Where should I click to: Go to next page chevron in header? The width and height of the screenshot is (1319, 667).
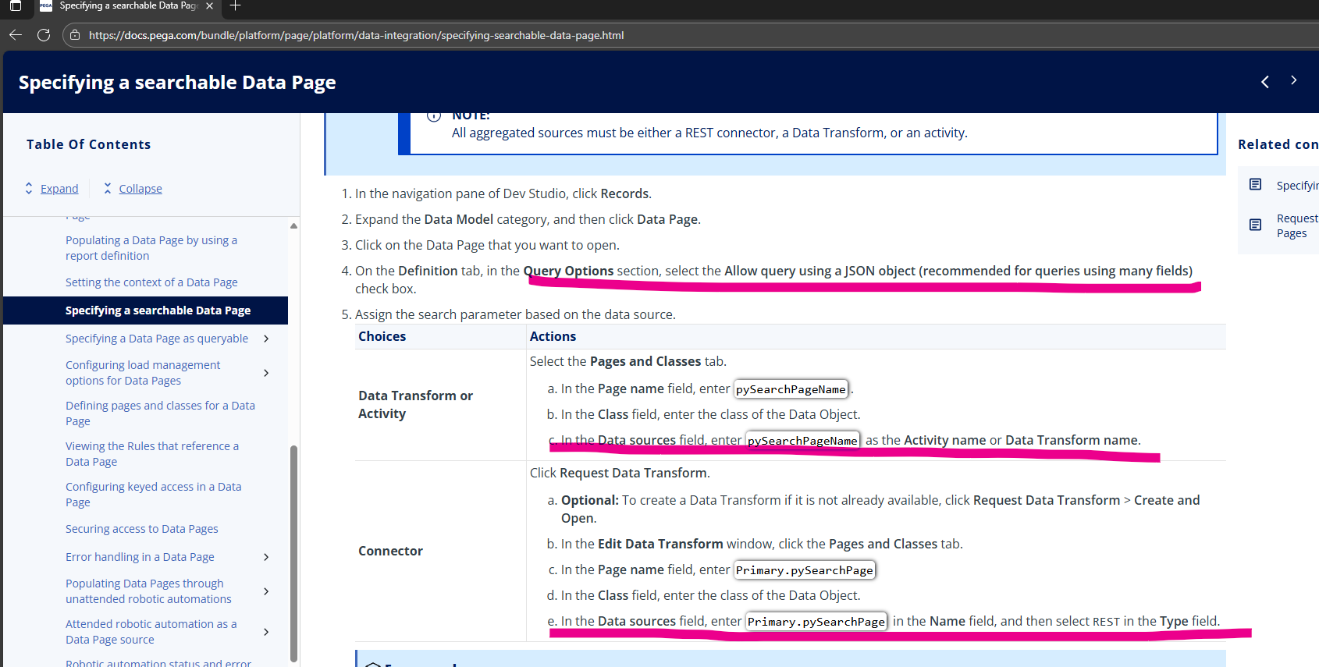(1293, 80)
